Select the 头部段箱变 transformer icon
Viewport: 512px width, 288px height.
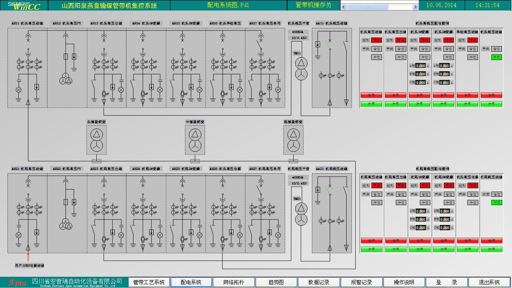[97, 140]
